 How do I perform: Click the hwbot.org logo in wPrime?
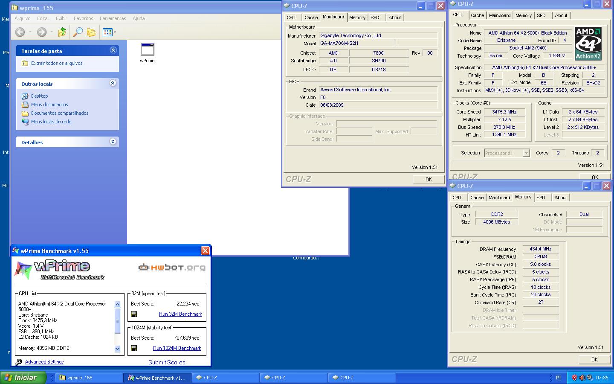click(x=171, y=268)
